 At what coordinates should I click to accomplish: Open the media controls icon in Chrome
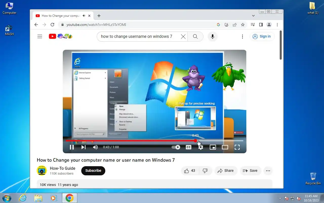click(x=253, y=25)
